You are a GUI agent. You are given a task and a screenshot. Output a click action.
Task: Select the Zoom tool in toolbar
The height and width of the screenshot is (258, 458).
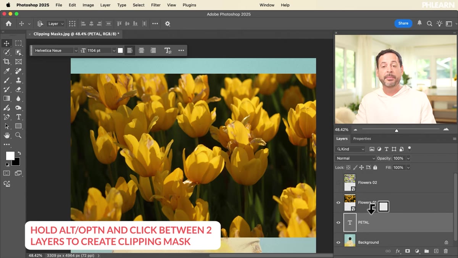click(x=18, y=135)
